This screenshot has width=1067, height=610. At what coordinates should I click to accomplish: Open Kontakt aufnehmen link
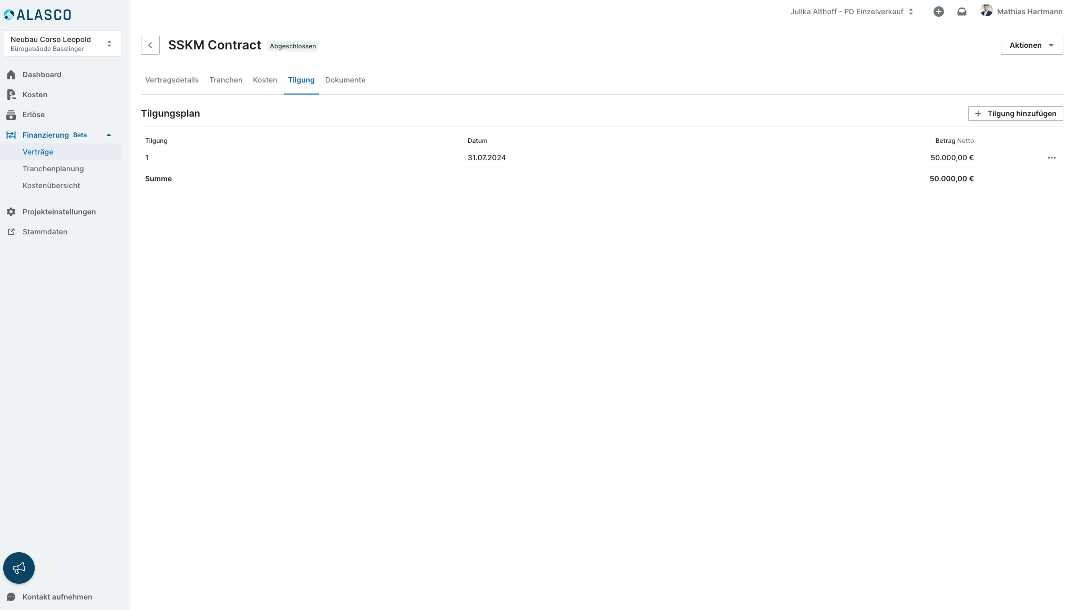pos(57,597)
